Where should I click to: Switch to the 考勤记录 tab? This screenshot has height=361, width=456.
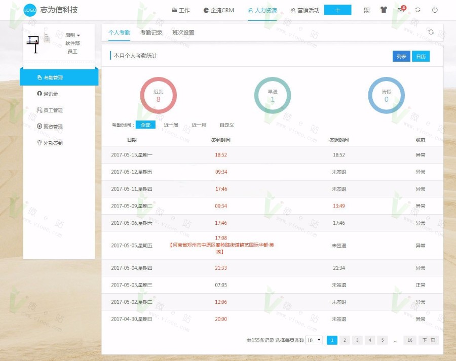(x=151, y=32)
